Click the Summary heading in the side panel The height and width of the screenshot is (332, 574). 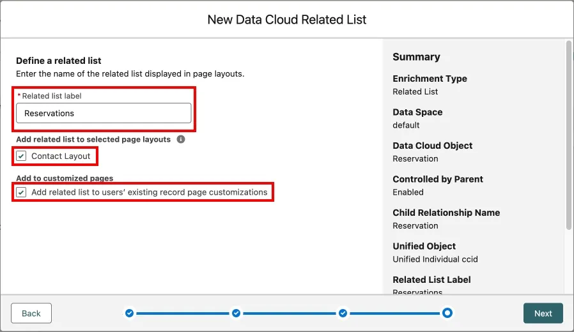tap(416, 57)
